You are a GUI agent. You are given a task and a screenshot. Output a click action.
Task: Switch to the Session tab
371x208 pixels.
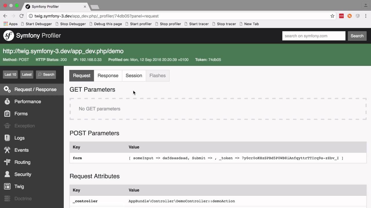(134, 76)
